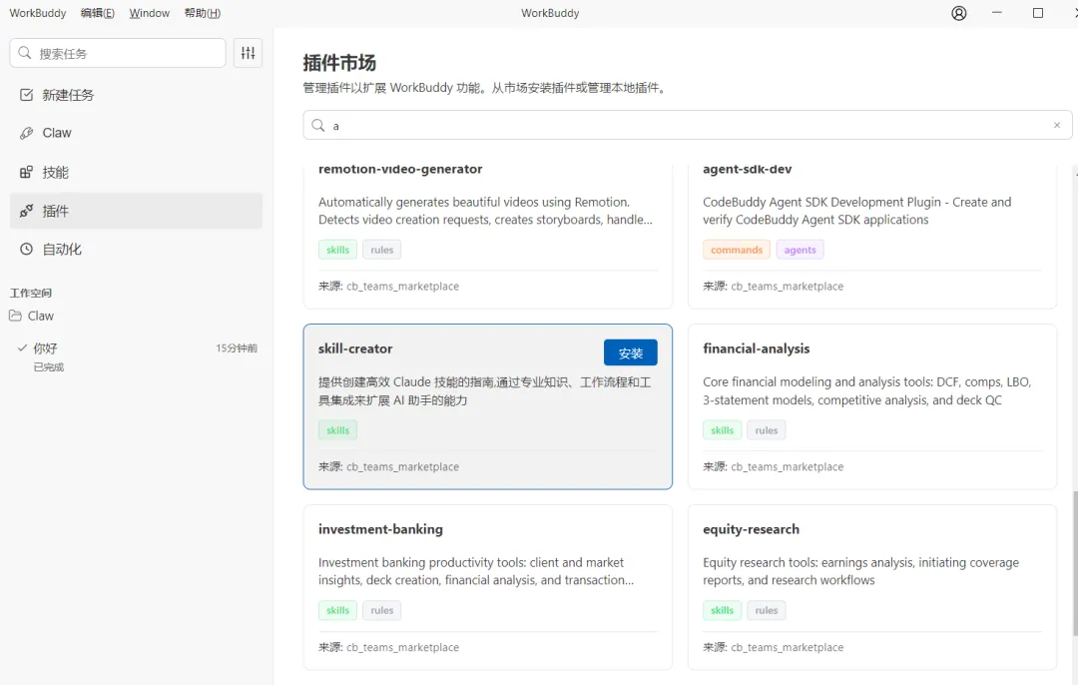The width and height of the screenshot is (1078, 685).
Task: Open the 自动化 automation clock icon
Action: [27, 249]
